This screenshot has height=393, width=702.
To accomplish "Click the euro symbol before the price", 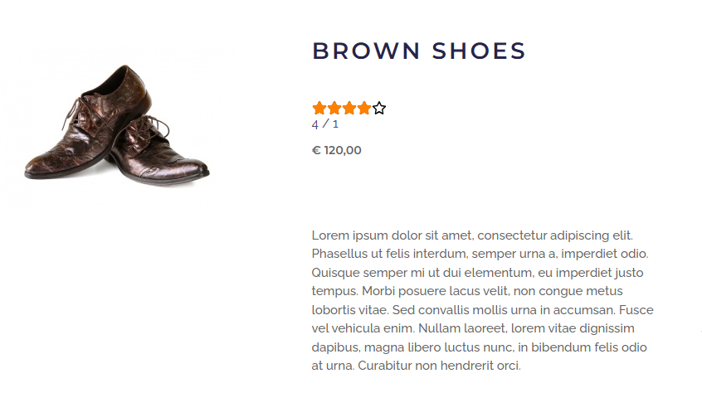I will 316,150.
